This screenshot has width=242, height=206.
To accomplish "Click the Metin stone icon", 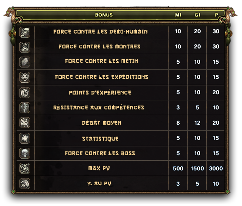I will tap(25, 62).
